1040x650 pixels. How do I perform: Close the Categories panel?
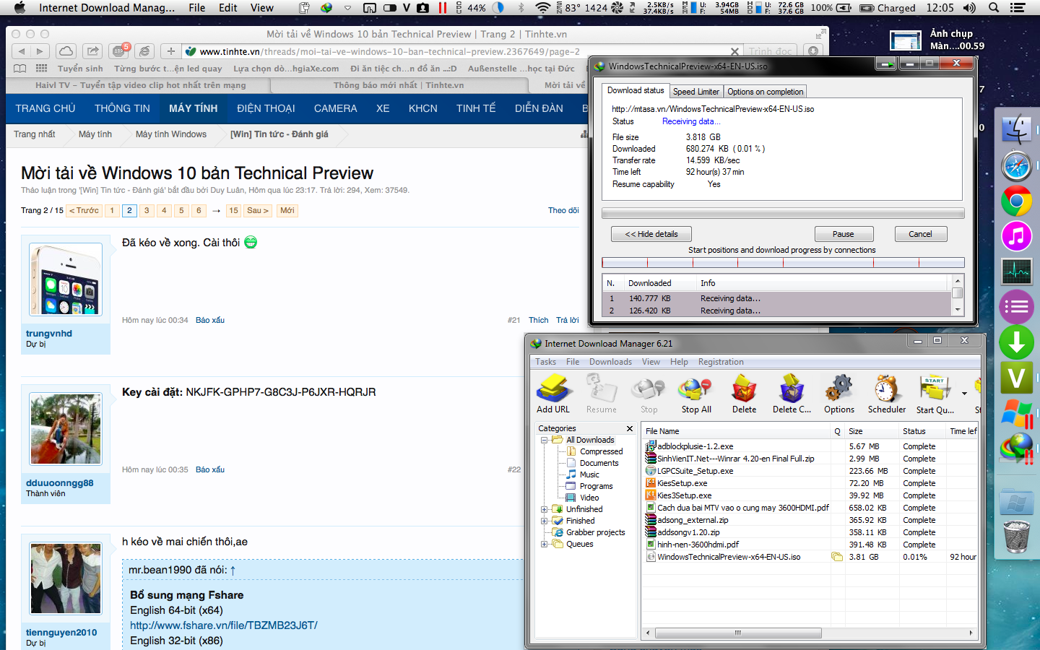630,428
